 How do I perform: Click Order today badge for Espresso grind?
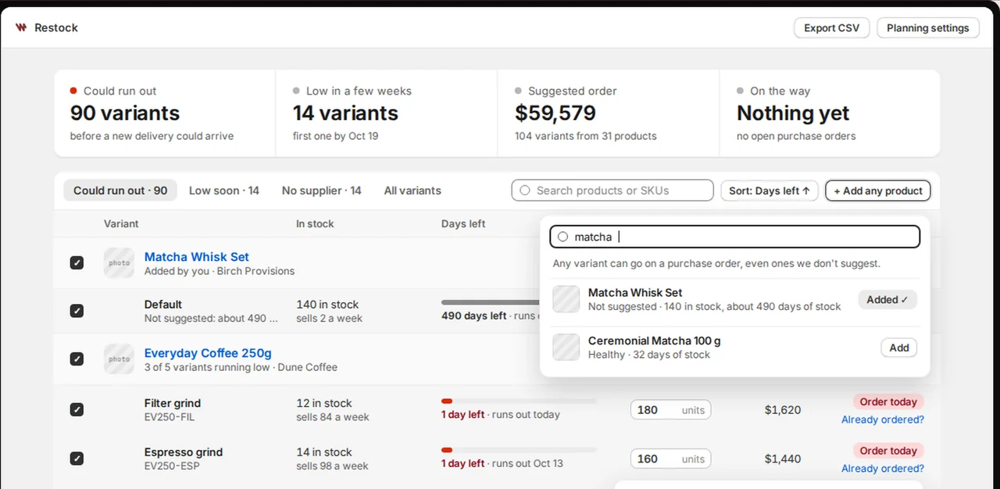coord(888,452)
